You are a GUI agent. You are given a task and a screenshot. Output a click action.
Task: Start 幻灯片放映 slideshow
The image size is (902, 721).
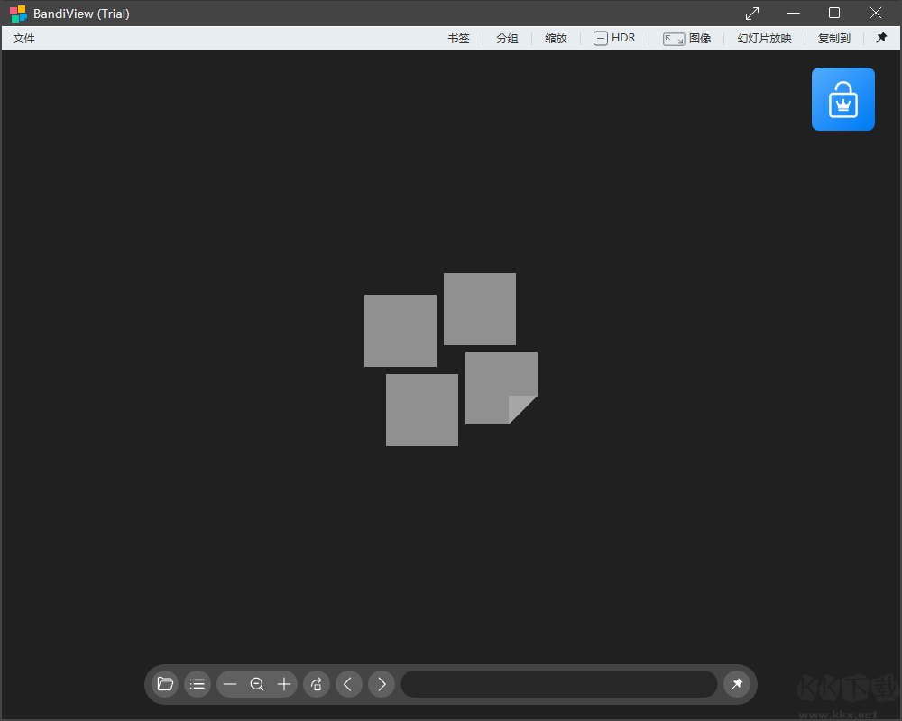[x=765, y=38]
